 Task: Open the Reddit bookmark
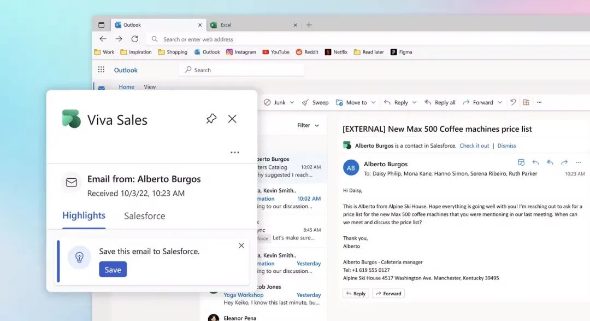307,52
